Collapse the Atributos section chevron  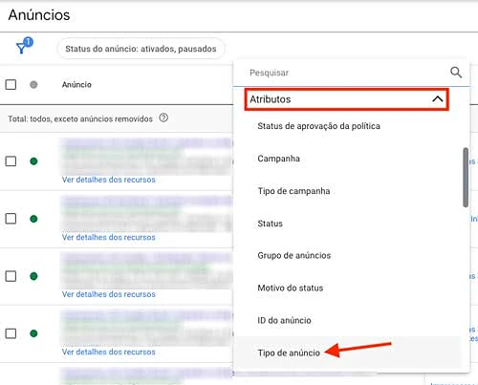(x=438, y=99)
